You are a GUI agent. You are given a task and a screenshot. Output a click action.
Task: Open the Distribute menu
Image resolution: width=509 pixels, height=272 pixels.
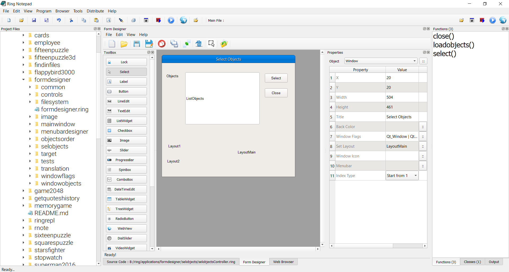click(95, 11)
